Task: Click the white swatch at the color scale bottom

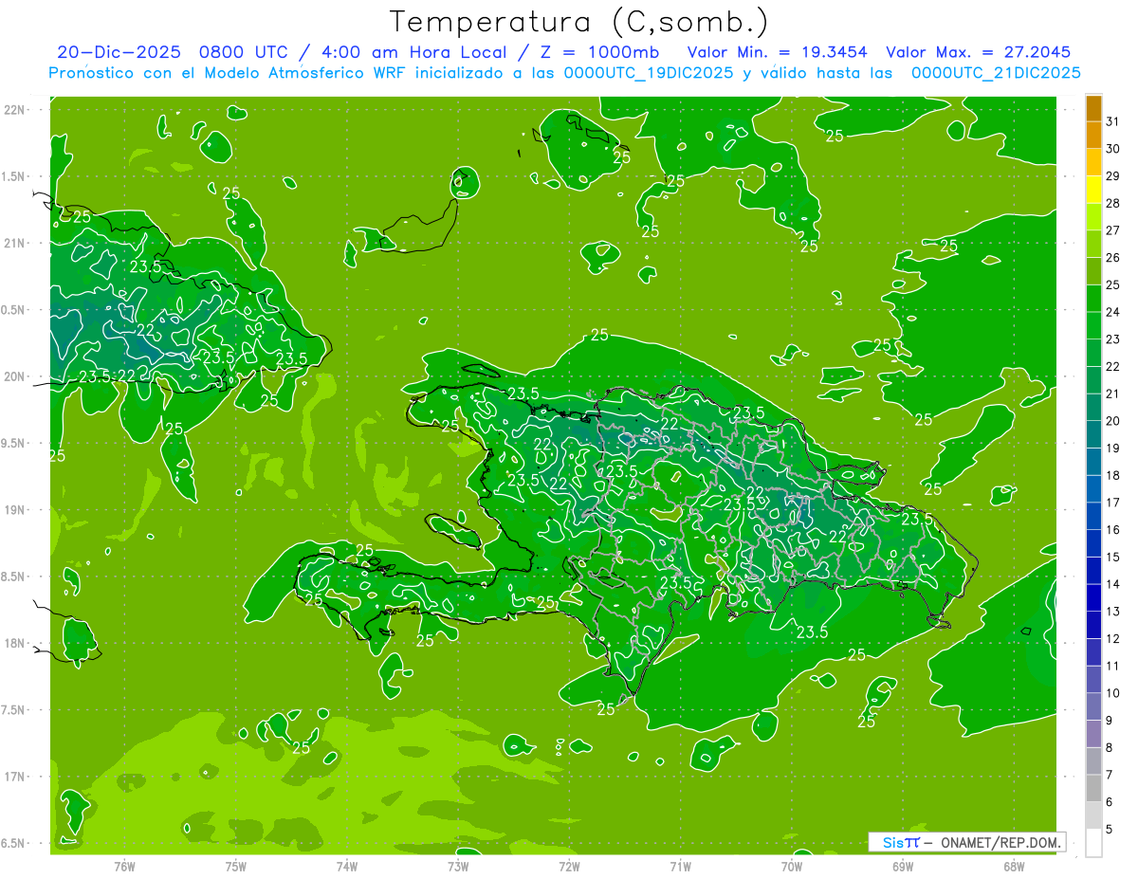Action: [x=1093, y=842]
